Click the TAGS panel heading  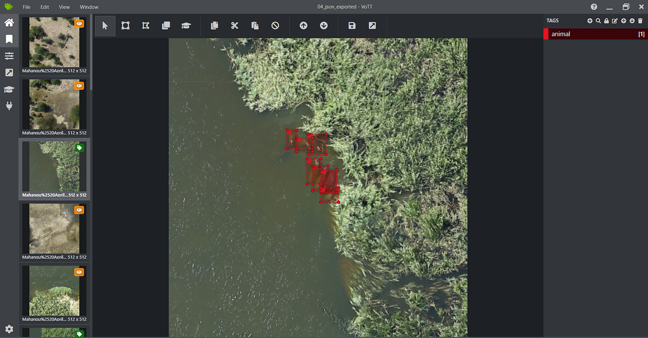(x=552, y=21)
